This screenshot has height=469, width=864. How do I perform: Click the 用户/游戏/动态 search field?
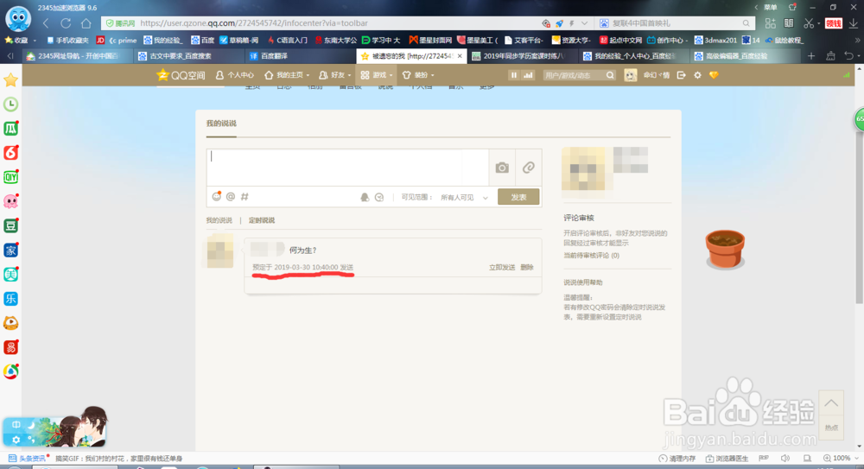[x=573, y=75]
